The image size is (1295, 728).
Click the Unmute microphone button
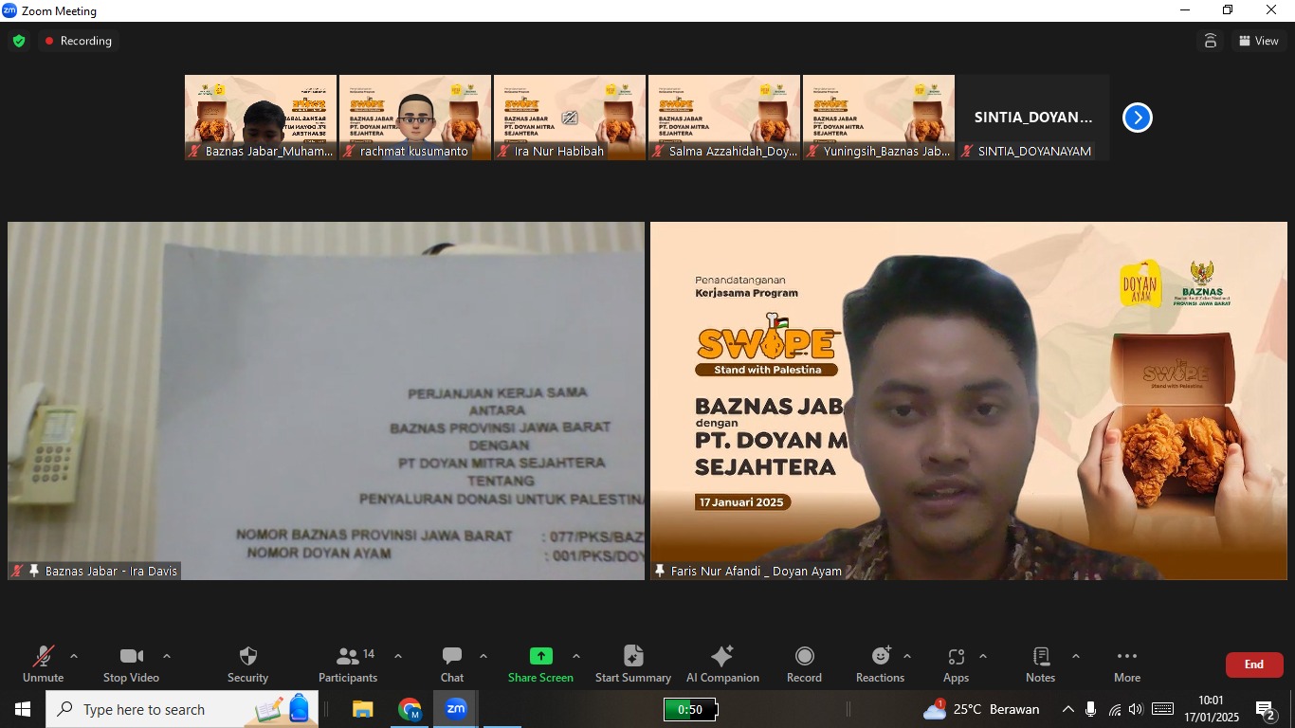coord(44,664)
